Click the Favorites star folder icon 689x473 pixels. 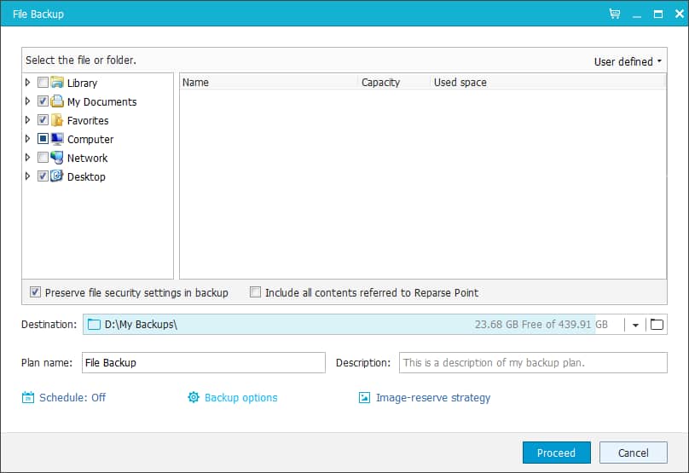[x=57, y=120]
